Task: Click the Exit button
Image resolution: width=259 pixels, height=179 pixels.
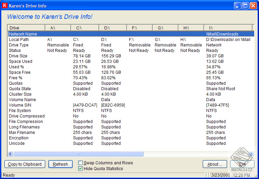Action: [242, 164]
